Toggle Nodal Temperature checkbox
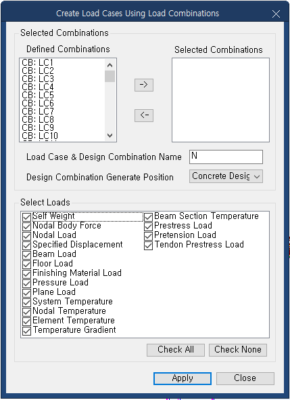Viewport: 290px width, 400px height. (26, 312)
